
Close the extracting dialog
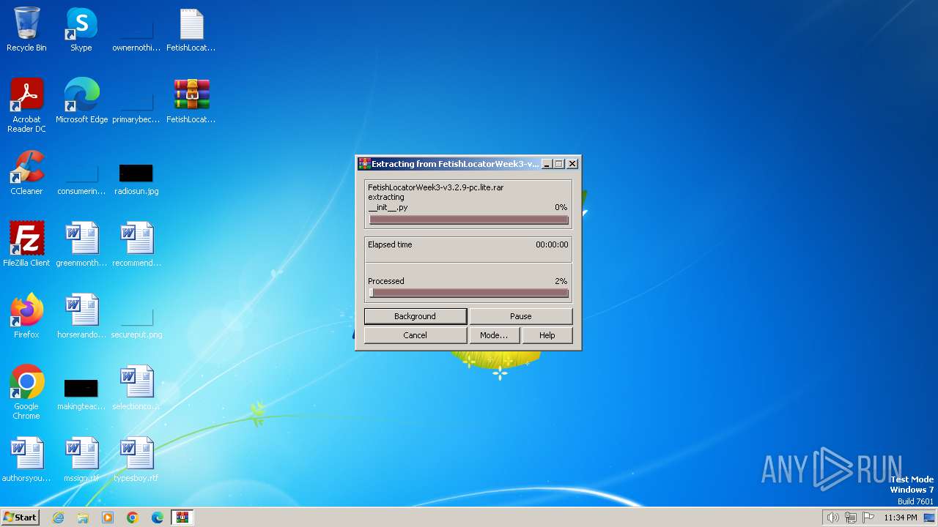(x=572, y=164)
